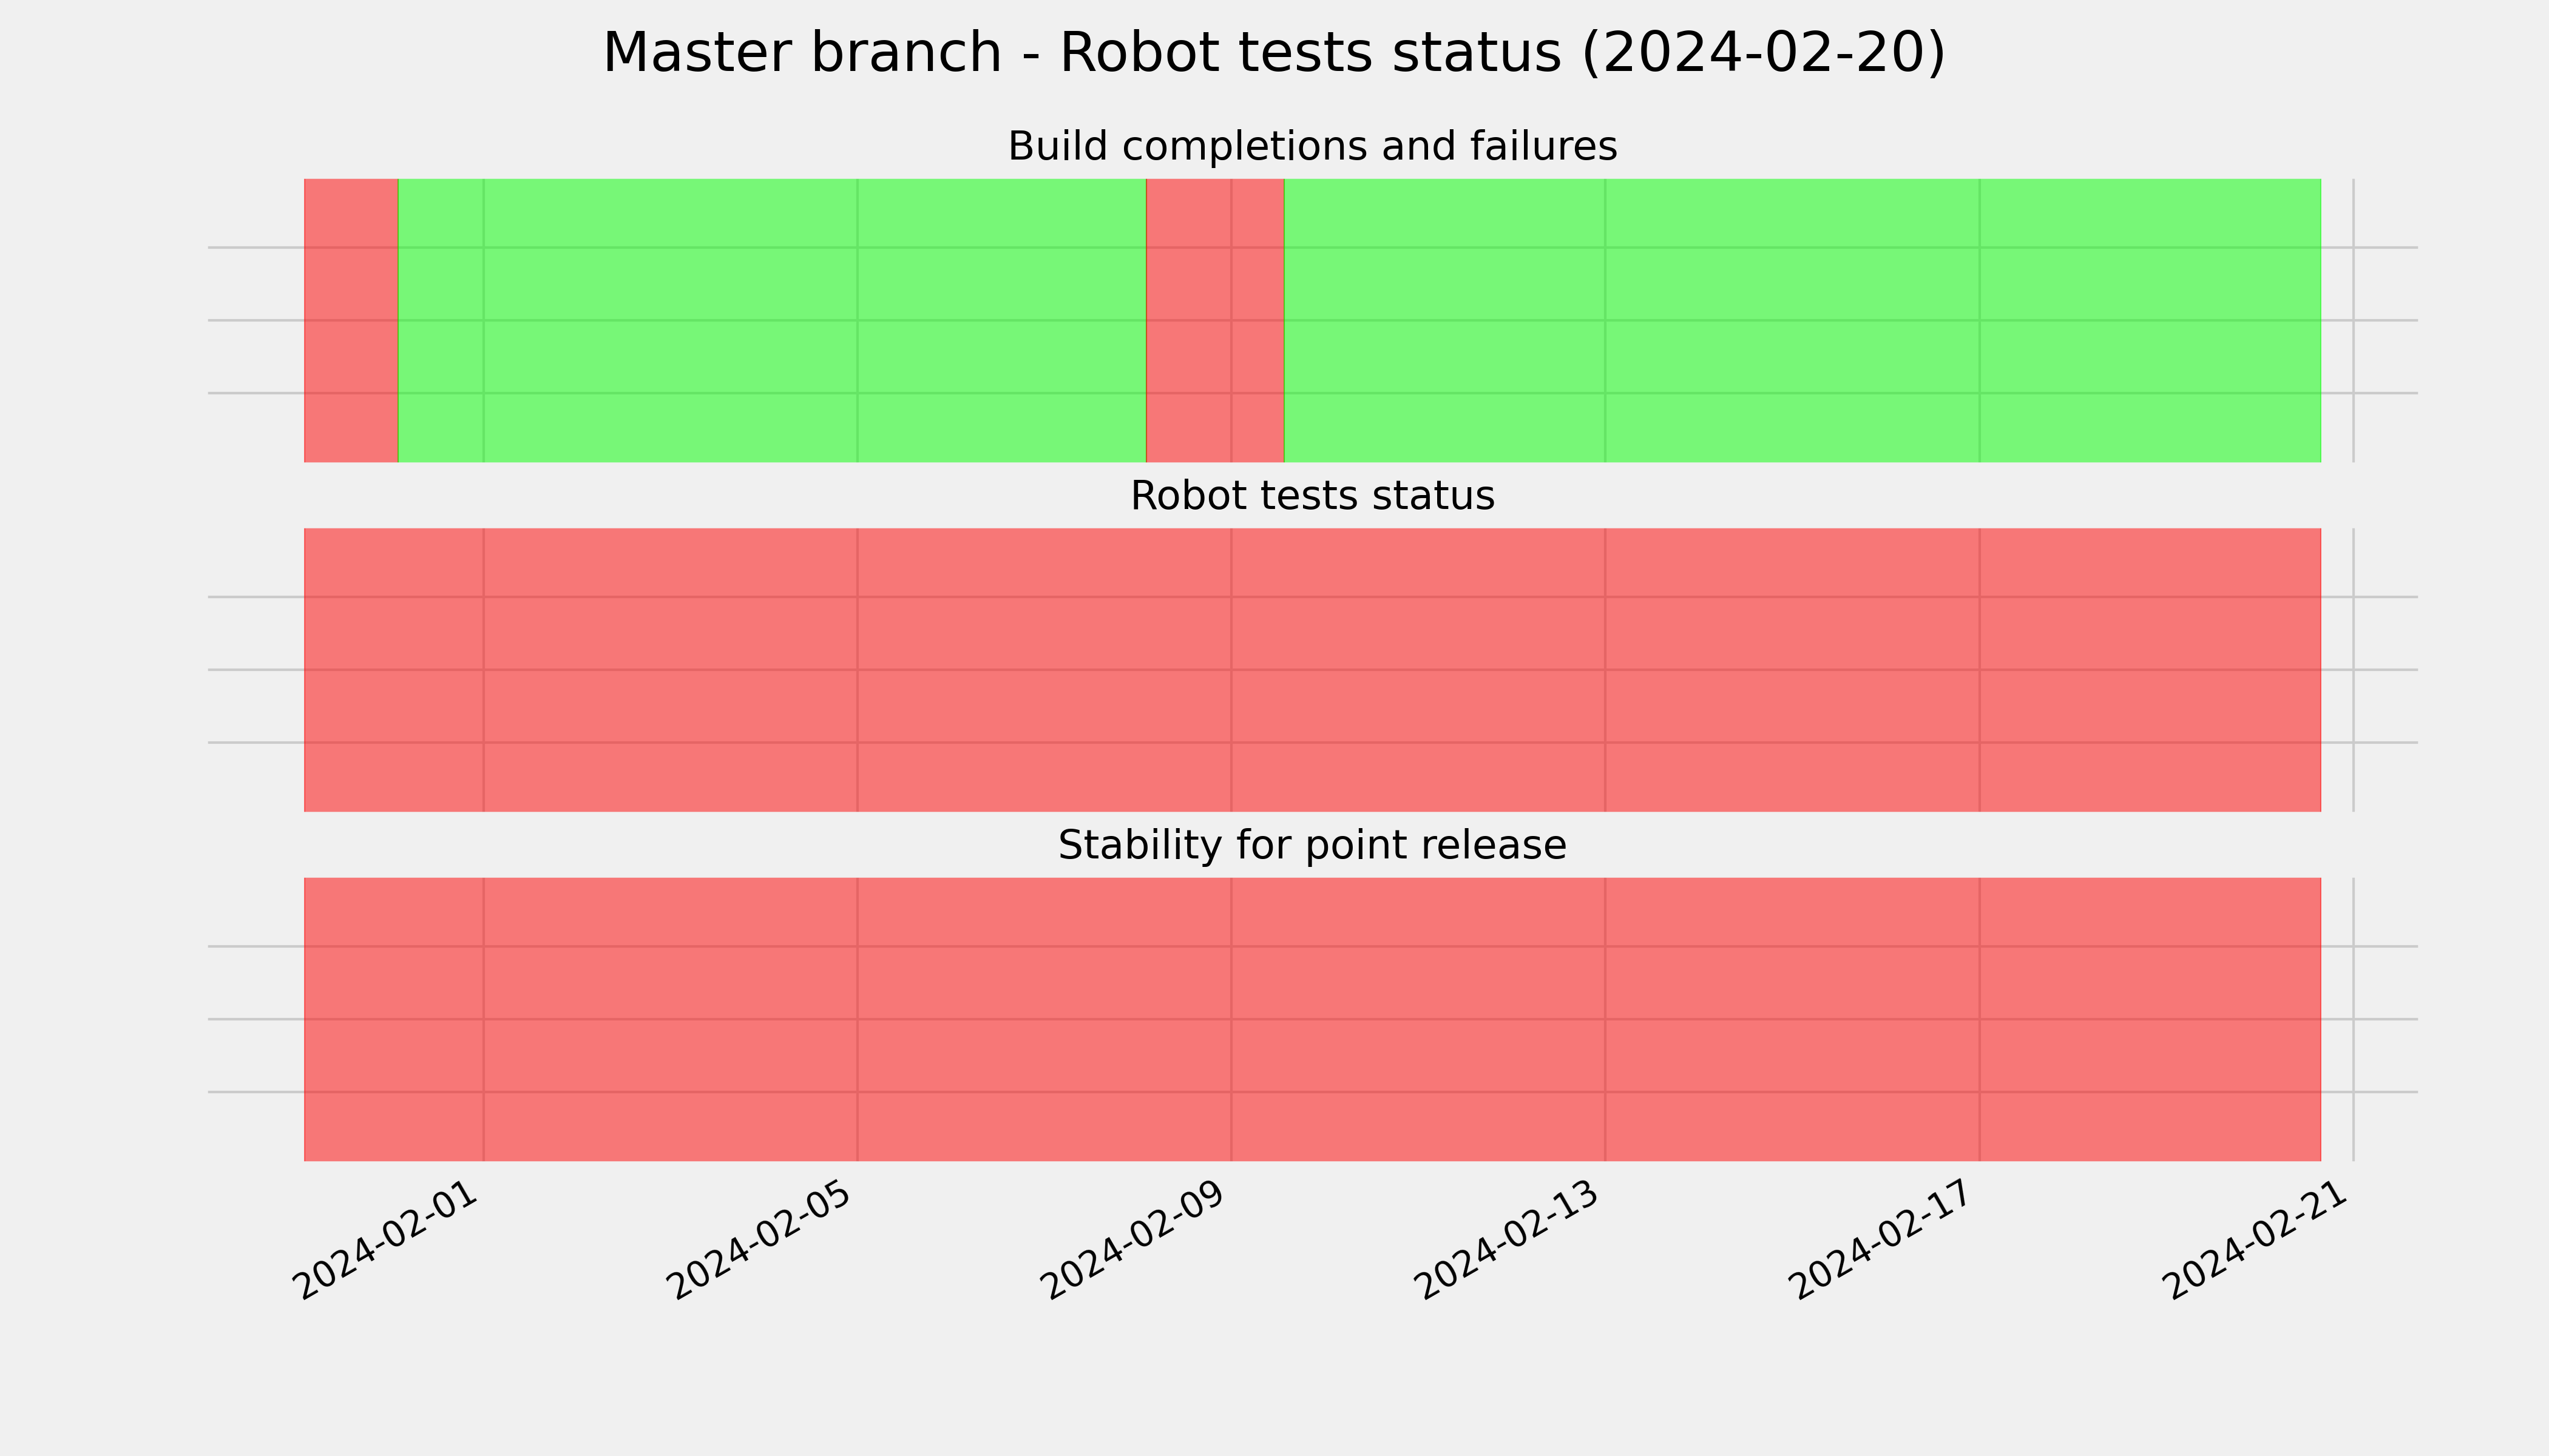
Task: Click the green build region between 02-05 and 02-09
Action: [1001, 320]
